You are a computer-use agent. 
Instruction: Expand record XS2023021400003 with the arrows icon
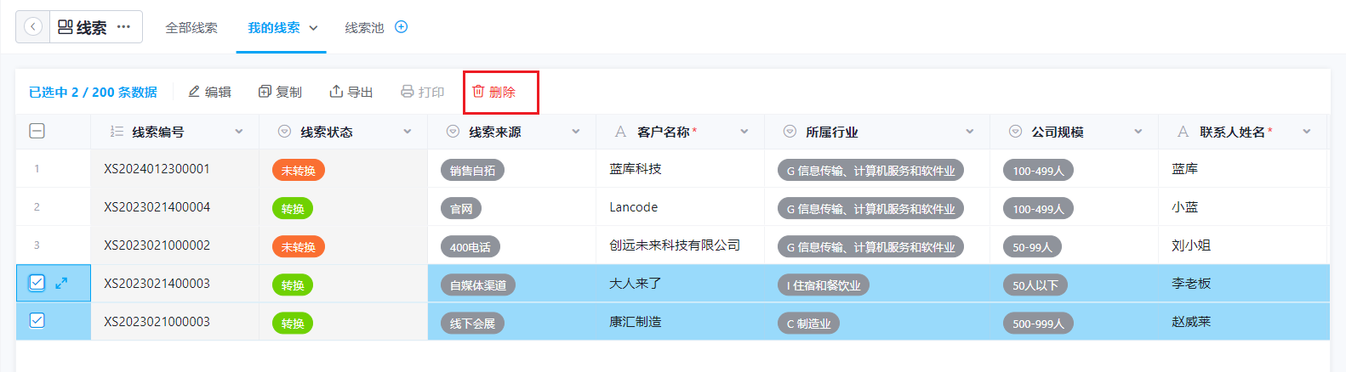61,283
